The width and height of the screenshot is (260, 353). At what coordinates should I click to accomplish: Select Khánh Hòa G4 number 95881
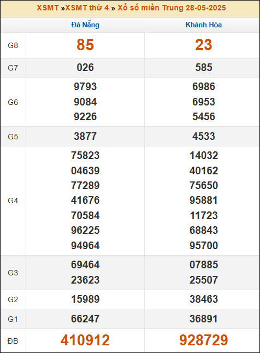point(204,201)
